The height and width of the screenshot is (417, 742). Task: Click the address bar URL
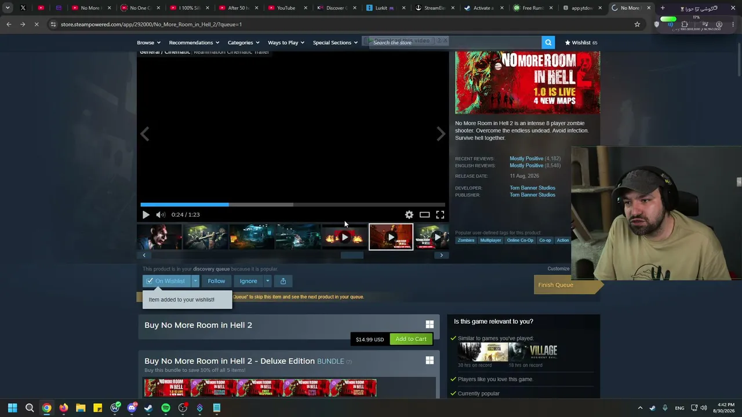(x=151, y=24)
